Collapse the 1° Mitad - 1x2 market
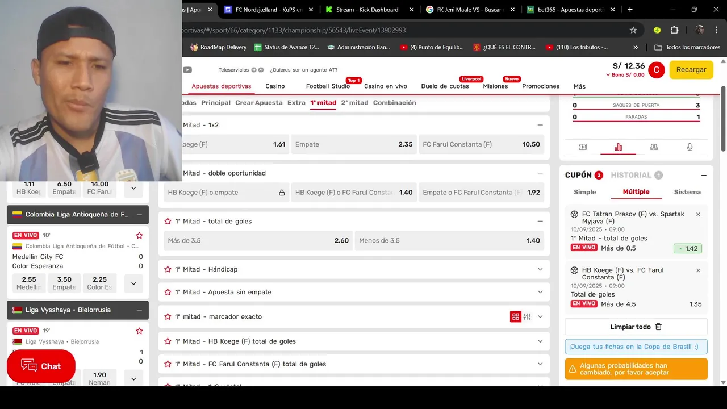The image size is (727, 409). (540, 125)
